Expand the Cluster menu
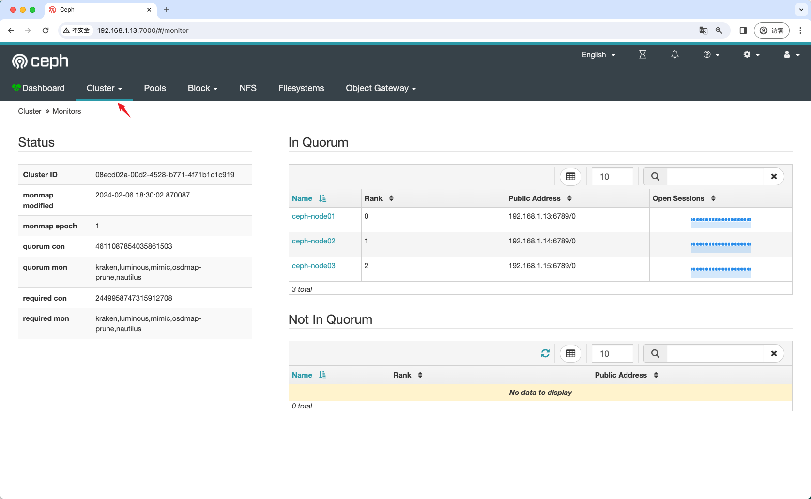The width and height of the screenshot is (811, 499). coord(104,88)
